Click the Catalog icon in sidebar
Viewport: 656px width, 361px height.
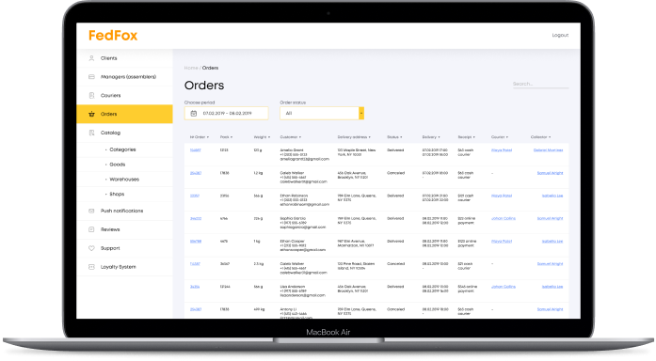[x=91, y=133]
